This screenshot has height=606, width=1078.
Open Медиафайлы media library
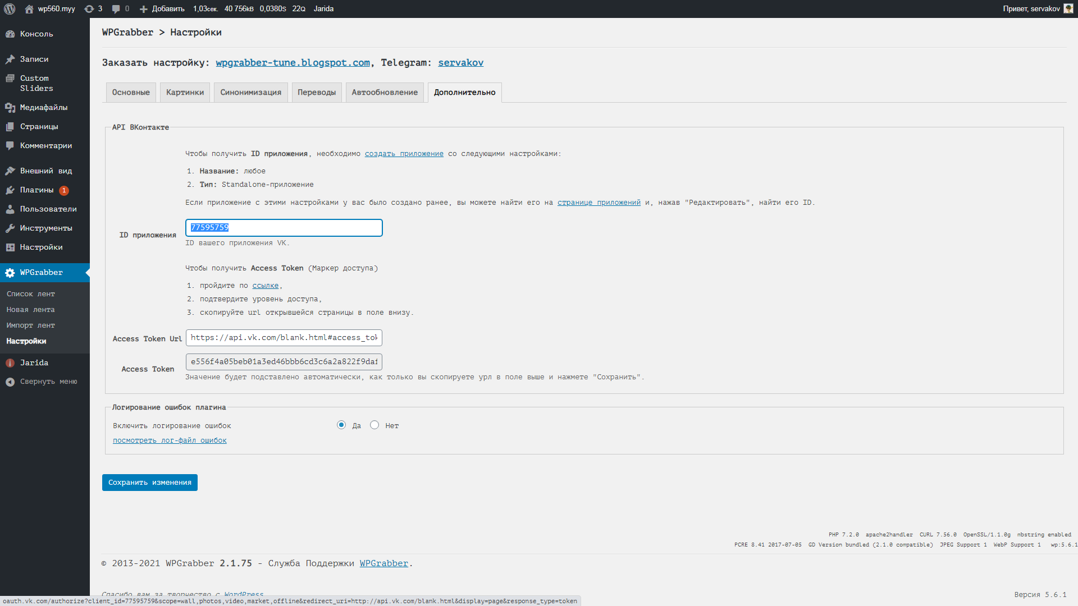pos(43,108)
